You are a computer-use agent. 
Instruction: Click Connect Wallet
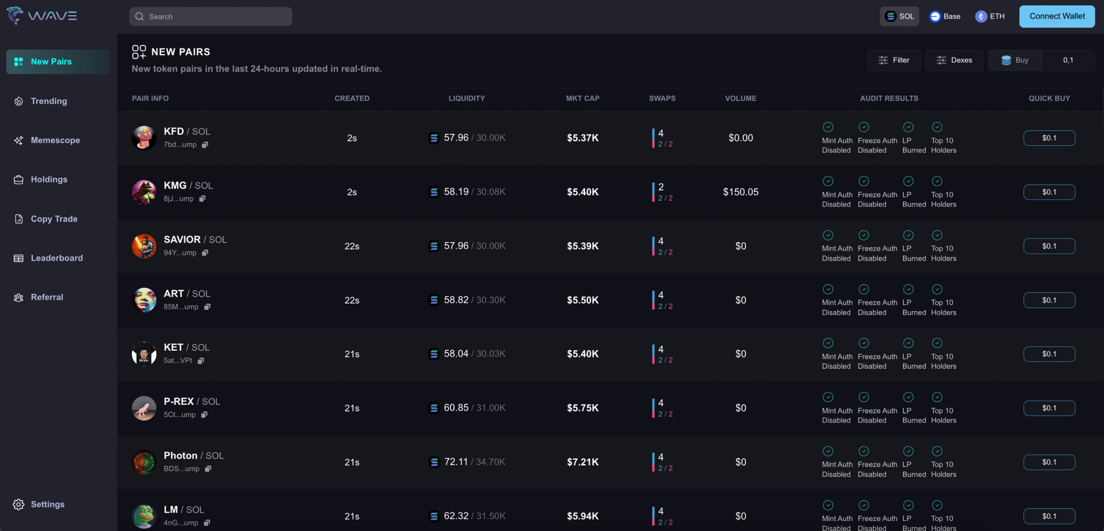point(1057,16)
